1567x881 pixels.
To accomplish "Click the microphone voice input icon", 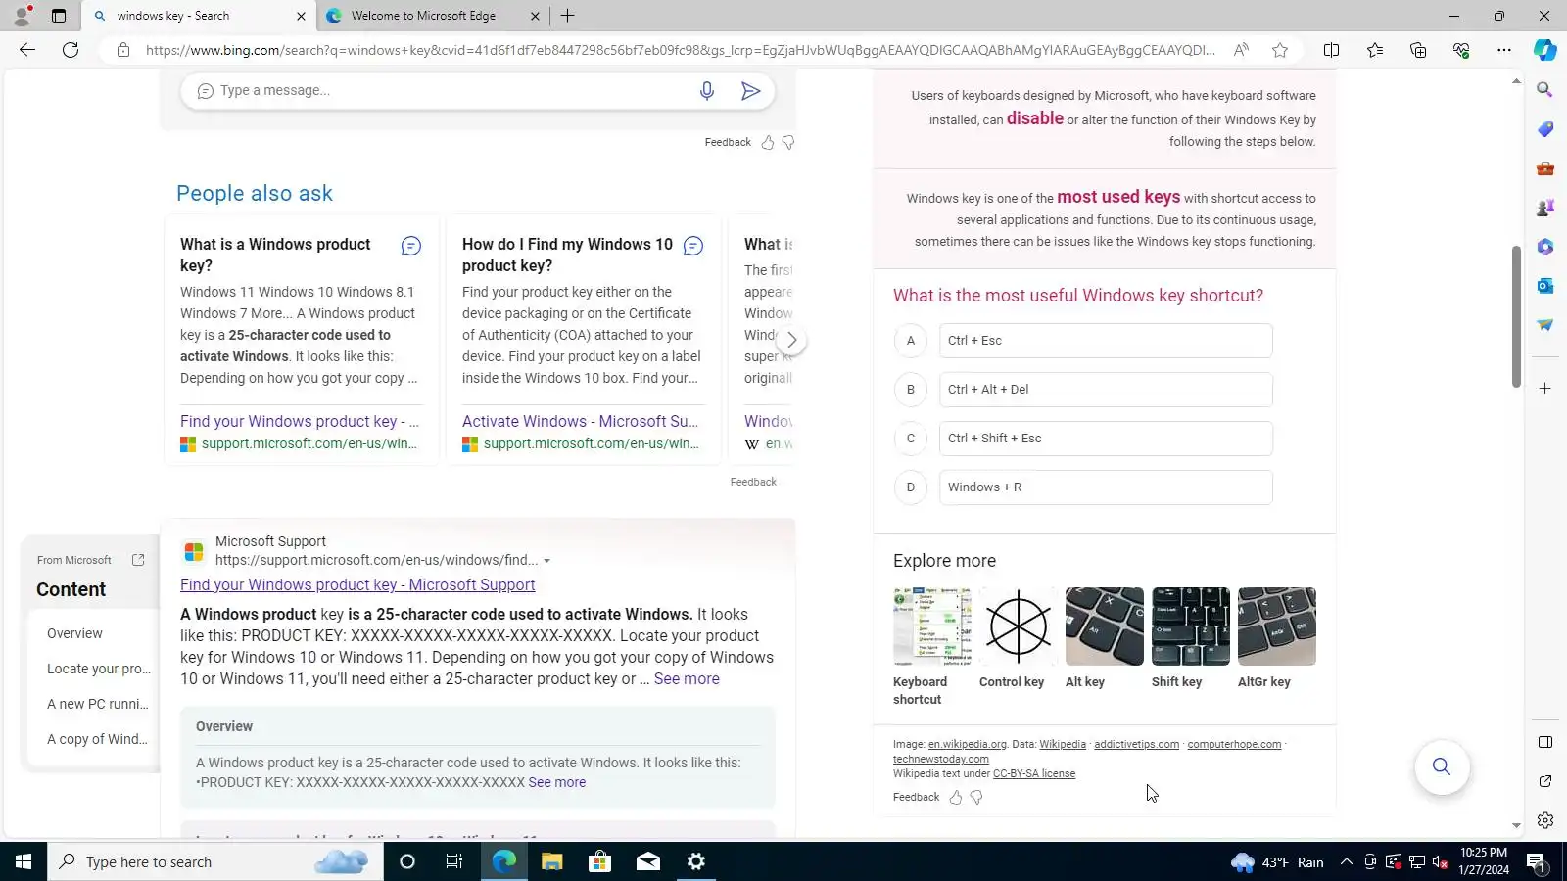I will click(707, 91).
